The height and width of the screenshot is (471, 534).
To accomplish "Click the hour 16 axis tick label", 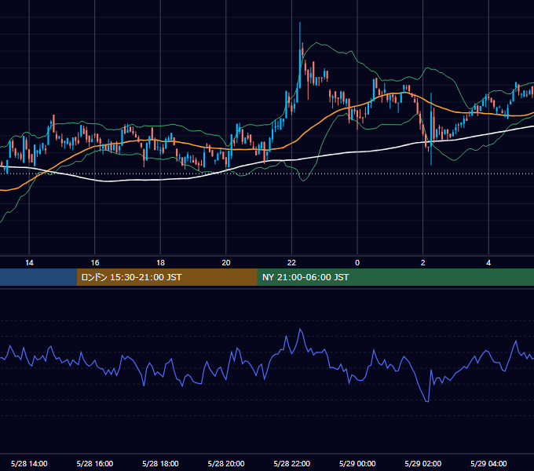I will tap(95, 262).
